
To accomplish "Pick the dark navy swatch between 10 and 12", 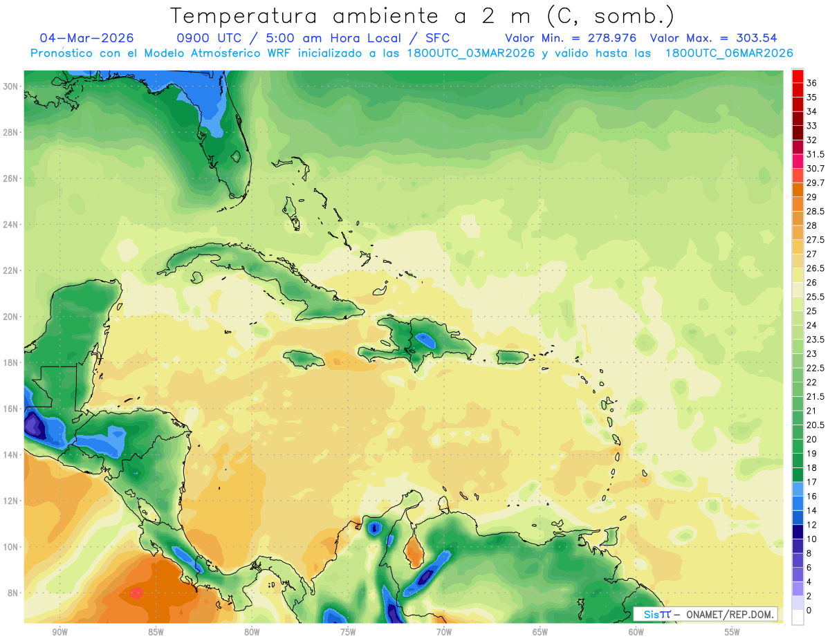I will 797,532.
